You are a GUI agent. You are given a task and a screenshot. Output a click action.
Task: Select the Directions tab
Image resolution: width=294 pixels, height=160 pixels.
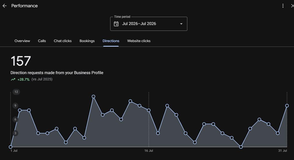[x=111, y=41]
